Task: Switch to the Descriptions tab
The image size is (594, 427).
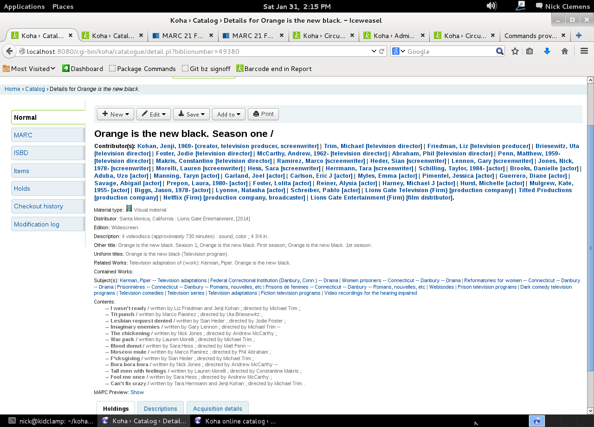Action: click(160, 408)
